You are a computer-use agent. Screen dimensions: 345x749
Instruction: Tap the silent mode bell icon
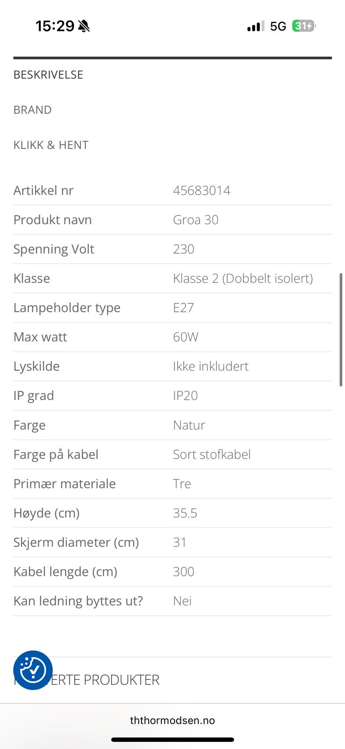pos(84,26)
